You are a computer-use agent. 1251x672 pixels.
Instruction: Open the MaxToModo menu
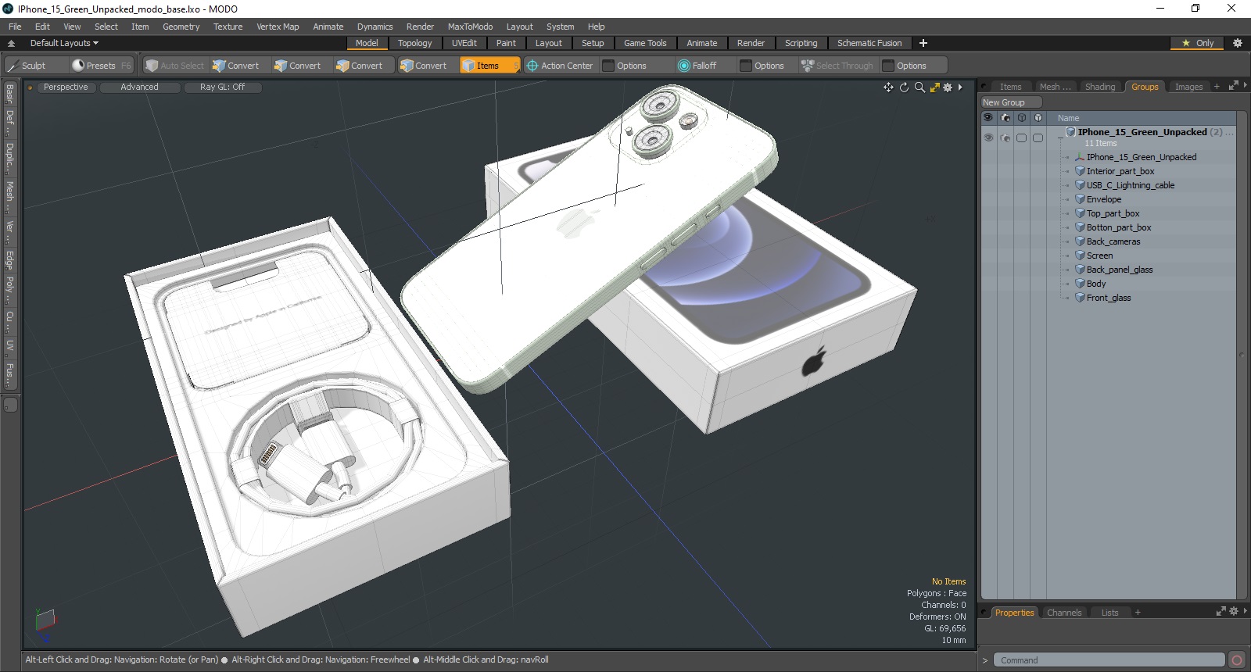(470, 27)
